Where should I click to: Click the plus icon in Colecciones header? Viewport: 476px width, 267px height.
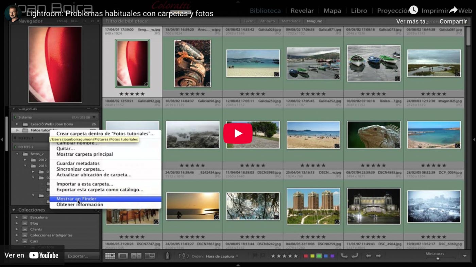coord(96,210)
